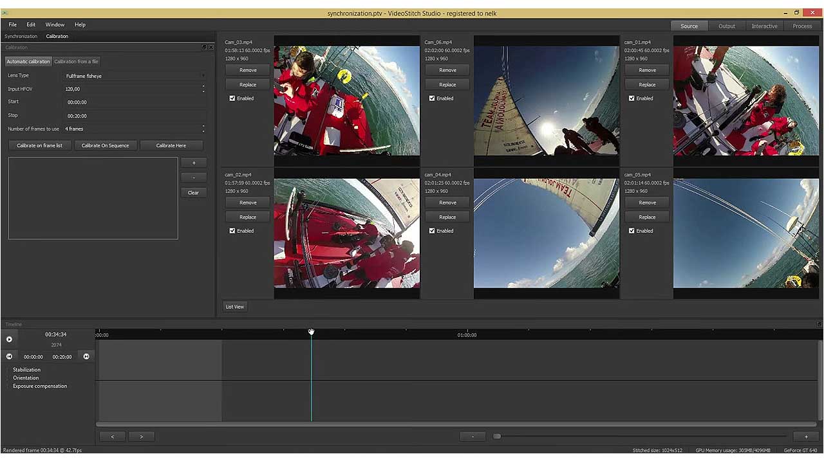This screenshot has height=463, width=824.
Task: Click the next frame arrow below the timeline
Action: (141, 437)
